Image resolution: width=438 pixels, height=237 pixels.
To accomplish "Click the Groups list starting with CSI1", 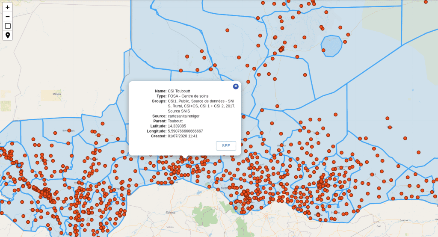I will pyautogui.click(x=201, y=106).
